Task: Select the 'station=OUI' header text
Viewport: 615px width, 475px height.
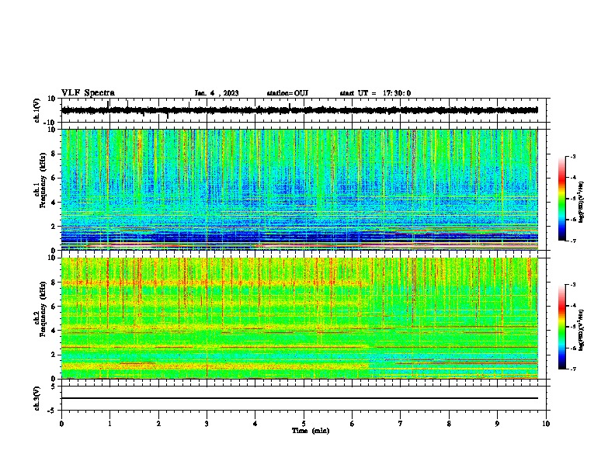Action: (287, 93)
